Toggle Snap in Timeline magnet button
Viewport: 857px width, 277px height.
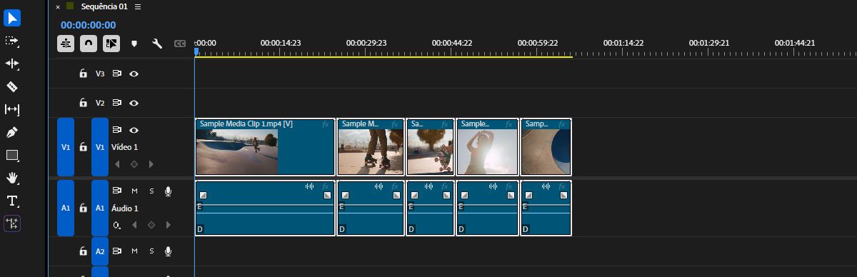click(x=89, y=44)
